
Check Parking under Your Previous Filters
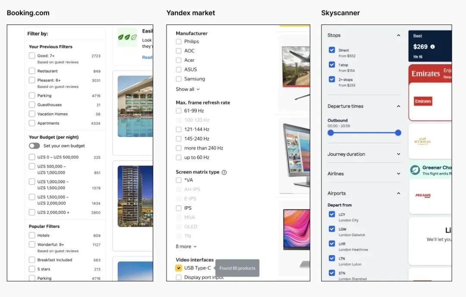point(32,96)
